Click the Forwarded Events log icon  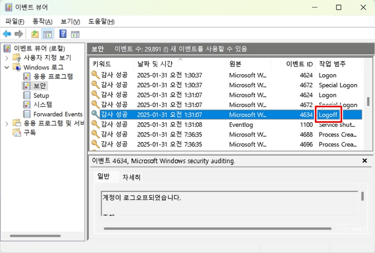tap(27, 114)
